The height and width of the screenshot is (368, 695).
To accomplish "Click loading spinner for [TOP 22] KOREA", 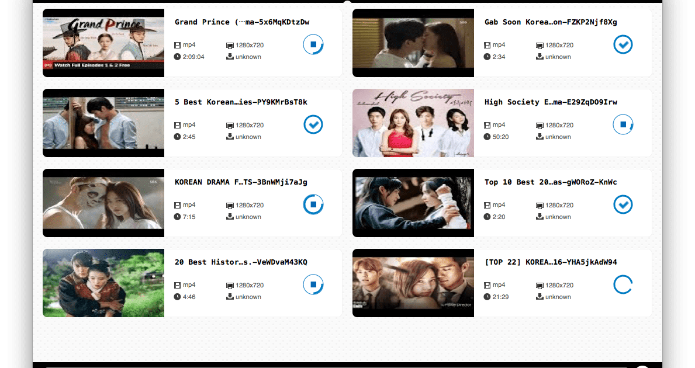I will (x=623, y=284).
